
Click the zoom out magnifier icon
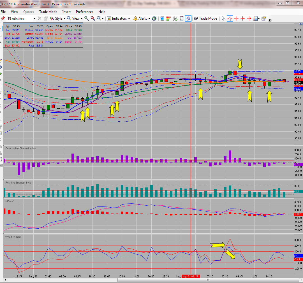[x=93, y=18]
